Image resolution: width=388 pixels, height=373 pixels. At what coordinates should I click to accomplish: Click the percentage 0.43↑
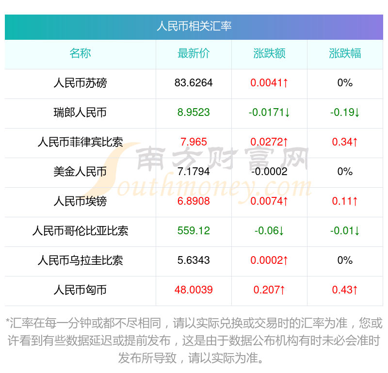[345, 290]
